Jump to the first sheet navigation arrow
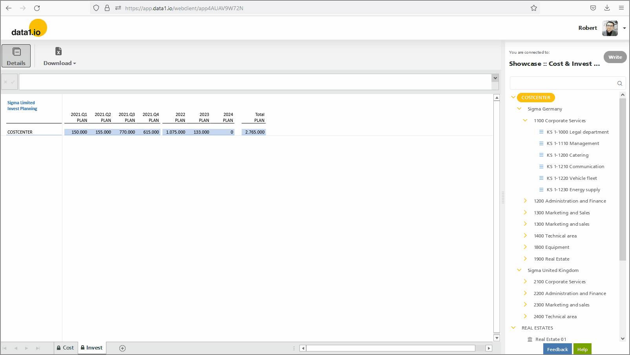Screen dimensions: 630x355 (x=5, y=348)
